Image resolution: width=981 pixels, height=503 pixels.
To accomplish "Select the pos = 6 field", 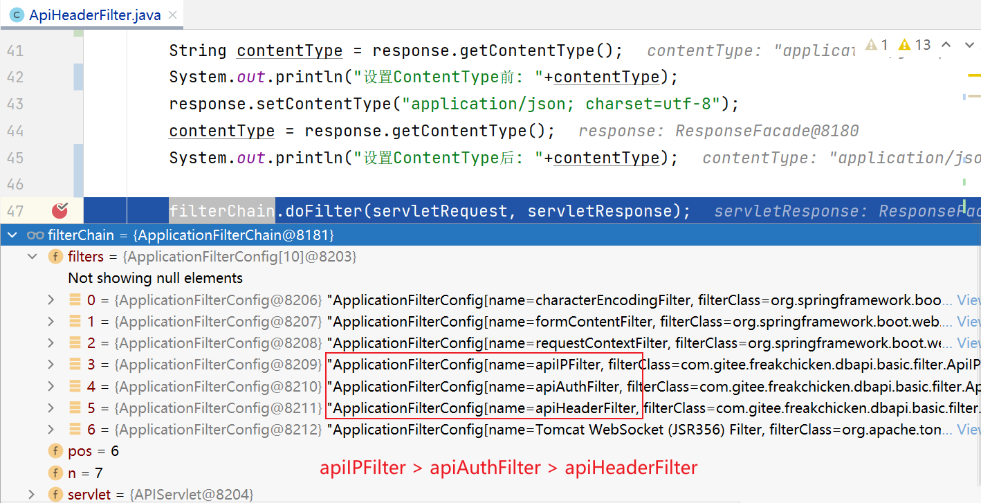I will [93, 451].
